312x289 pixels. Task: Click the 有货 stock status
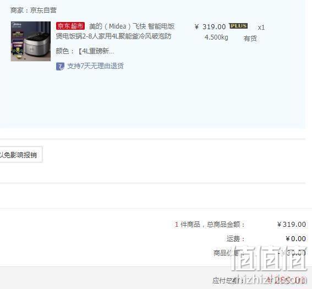tap(250, 39)
